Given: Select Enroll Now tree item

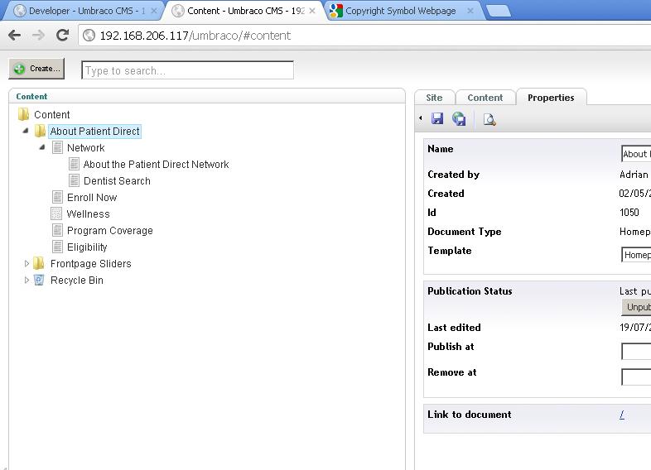Looking at the screenshot, I should click(92, 198).
